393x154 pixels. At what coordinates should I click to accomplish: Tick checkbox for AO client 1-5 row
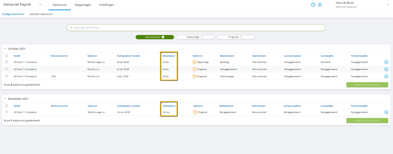[7, 76]
